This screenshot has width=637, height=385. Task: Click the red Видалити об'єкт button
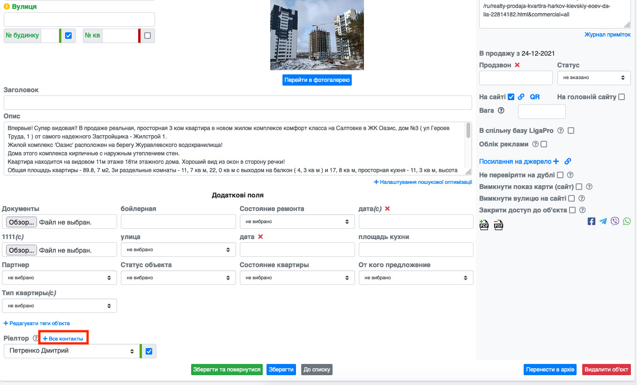pos(607,370)
